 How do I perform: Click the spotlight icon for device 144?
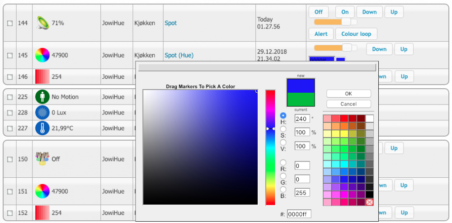[x=42, y=23]
